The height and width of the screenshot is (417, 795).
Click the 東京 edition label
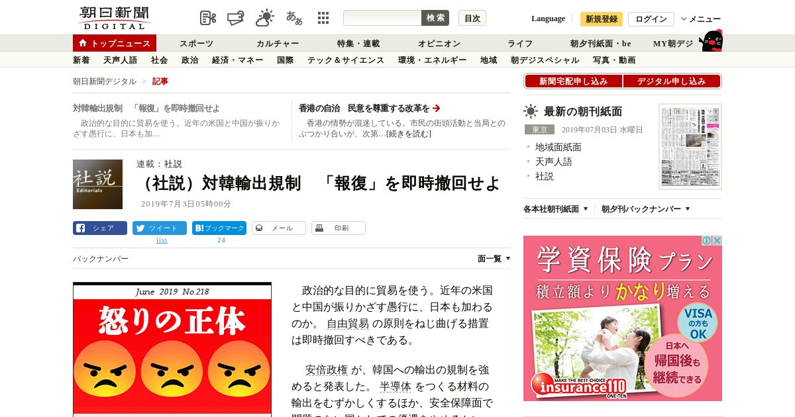[539, 130]
